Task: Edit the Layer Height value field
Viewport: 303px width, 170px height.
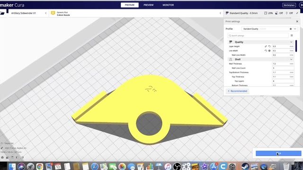Action: pos(283,46)
